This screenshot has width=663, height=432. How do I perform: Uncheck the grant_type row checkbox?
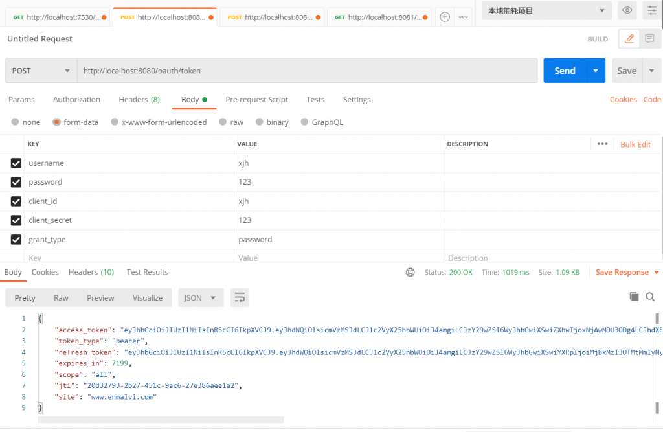tap(16, 240)
